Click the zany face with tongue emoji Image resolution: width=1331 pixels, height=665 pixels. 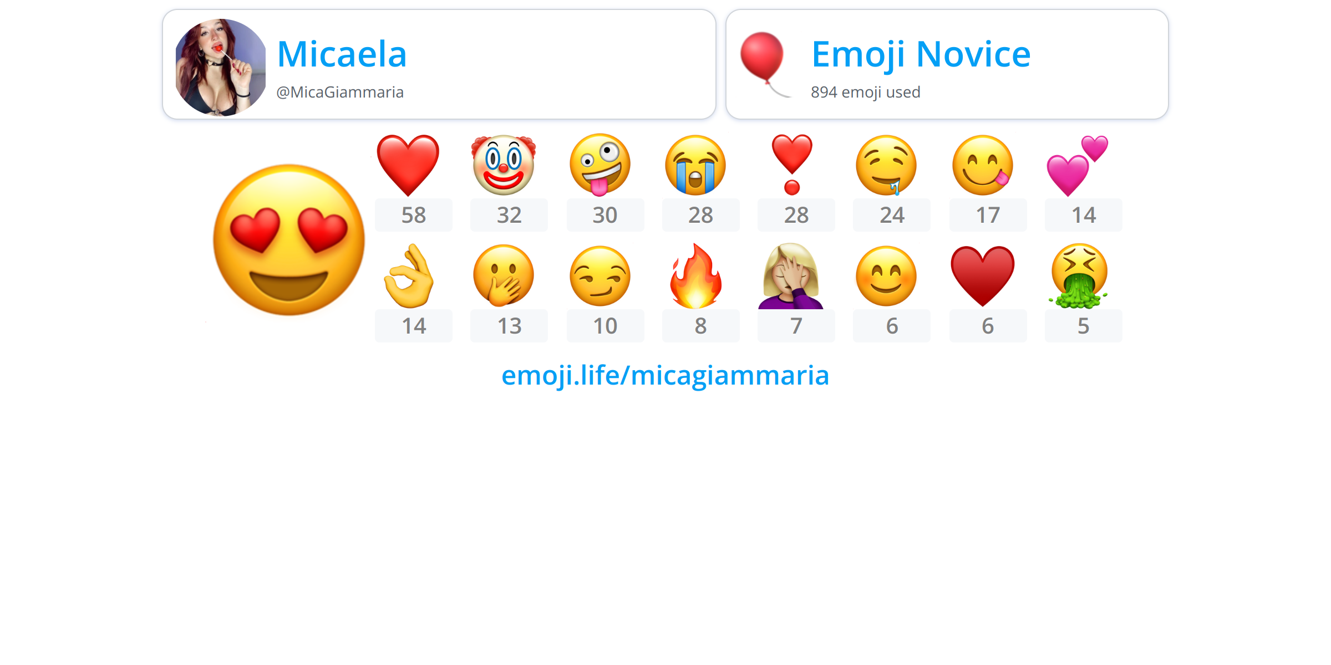pyautogui.click(x=600, y=165)
